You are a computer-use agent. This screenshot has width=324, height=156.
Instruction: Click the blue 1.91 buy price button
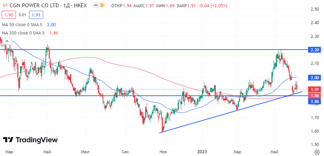36,15
